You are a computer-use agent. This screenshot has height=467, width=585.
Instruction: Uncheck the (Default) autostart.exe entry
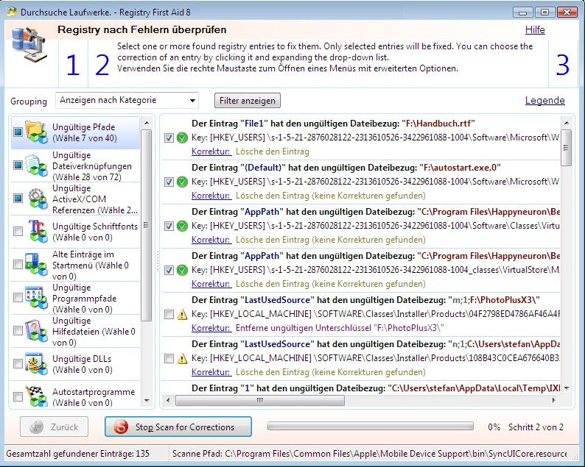(169, 182)
